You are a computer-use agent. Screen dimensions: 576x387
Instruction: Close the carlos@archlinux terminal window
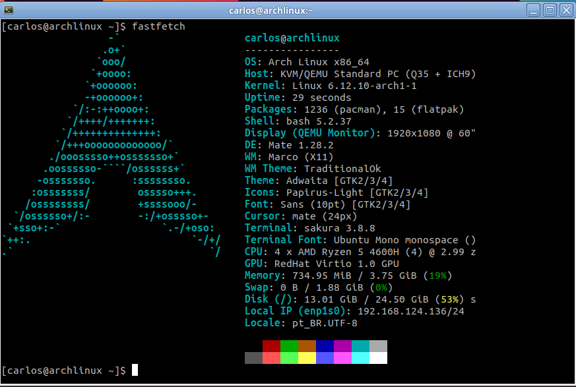pos(567,11)
